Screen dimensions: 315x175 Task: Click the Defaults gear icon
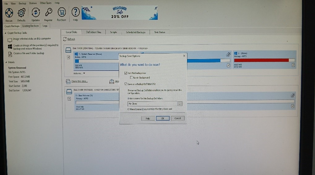(x=21, y=13)
